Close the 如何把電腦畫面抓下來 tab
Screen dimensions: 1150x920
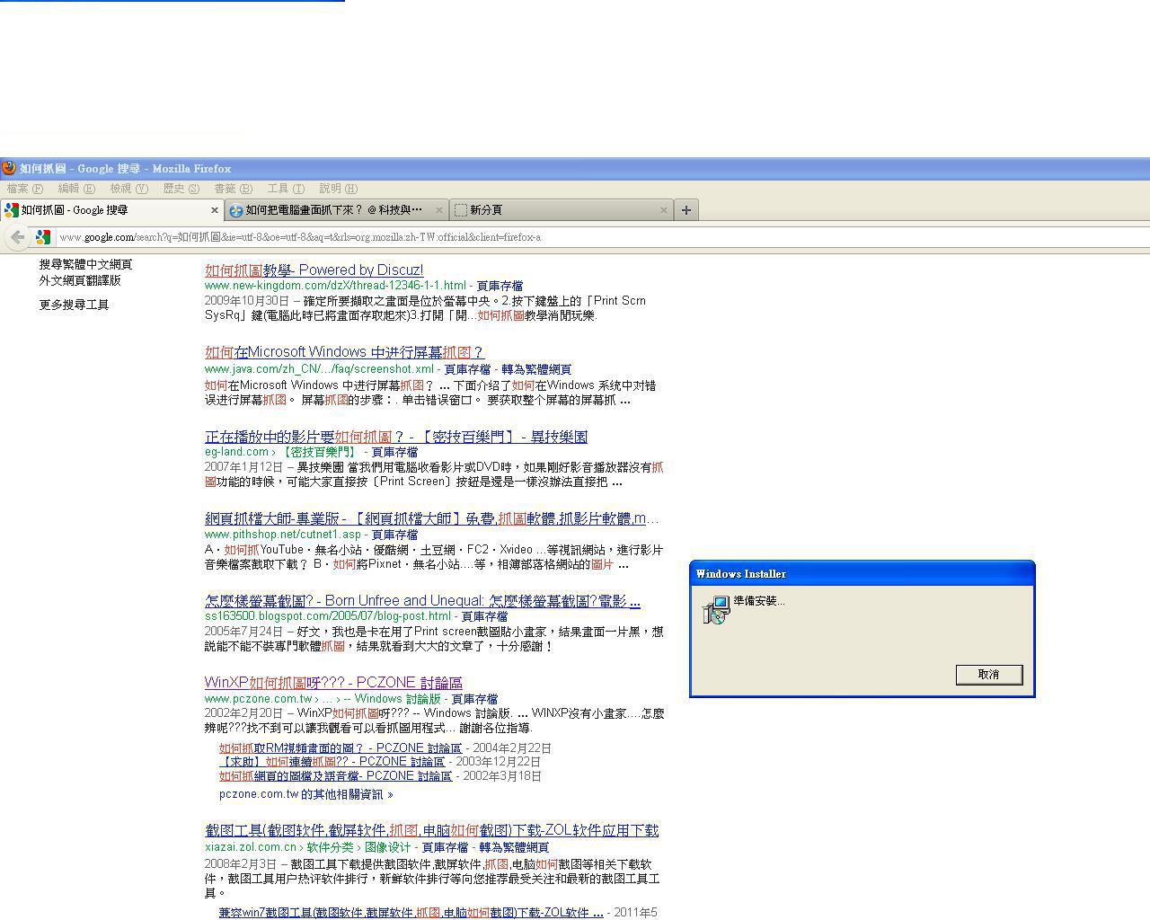click(439, 210)
